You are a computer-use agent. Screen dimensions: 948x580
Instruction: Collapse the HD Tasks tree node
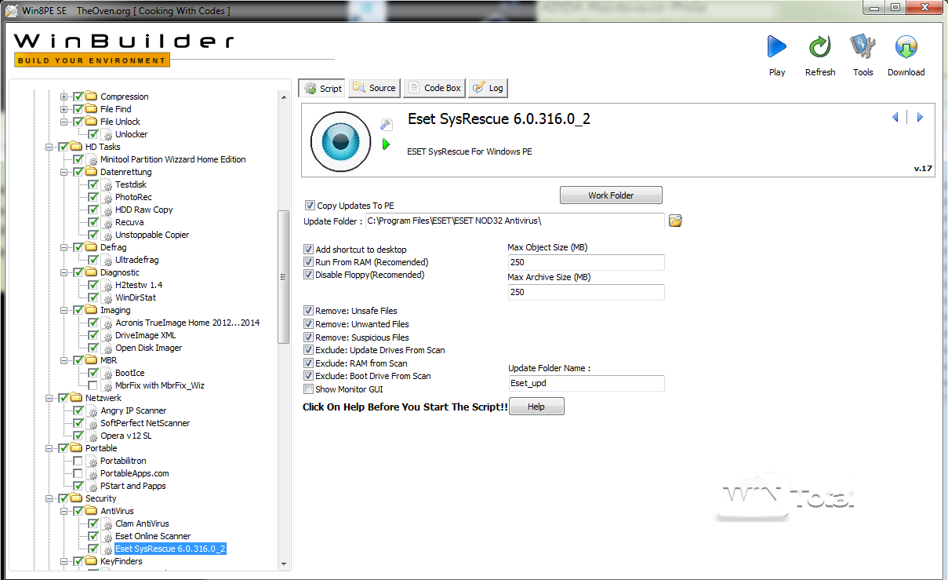pyautogui.click(x=49, y=147)
